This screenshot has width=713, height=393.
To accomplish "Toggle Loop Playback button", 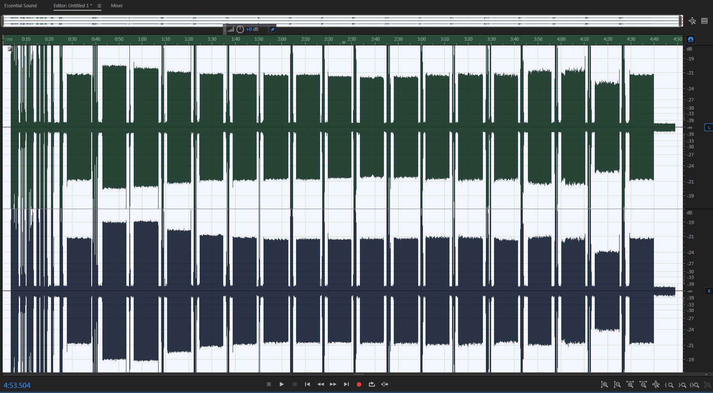I will point(371,384).
